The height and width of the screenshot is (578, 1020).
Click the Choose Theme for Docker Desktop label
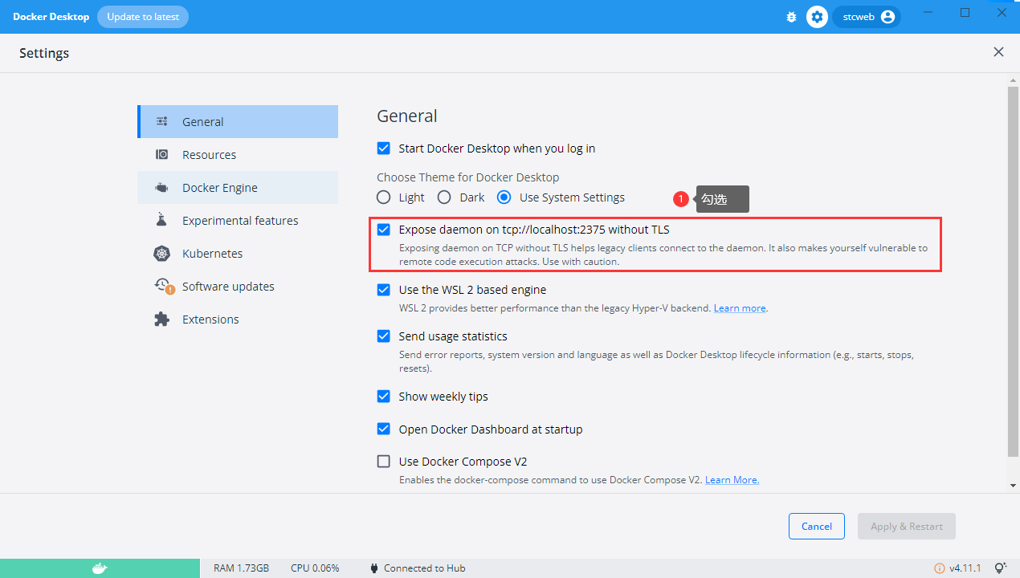pyautogui.click(x=468, y=177)
